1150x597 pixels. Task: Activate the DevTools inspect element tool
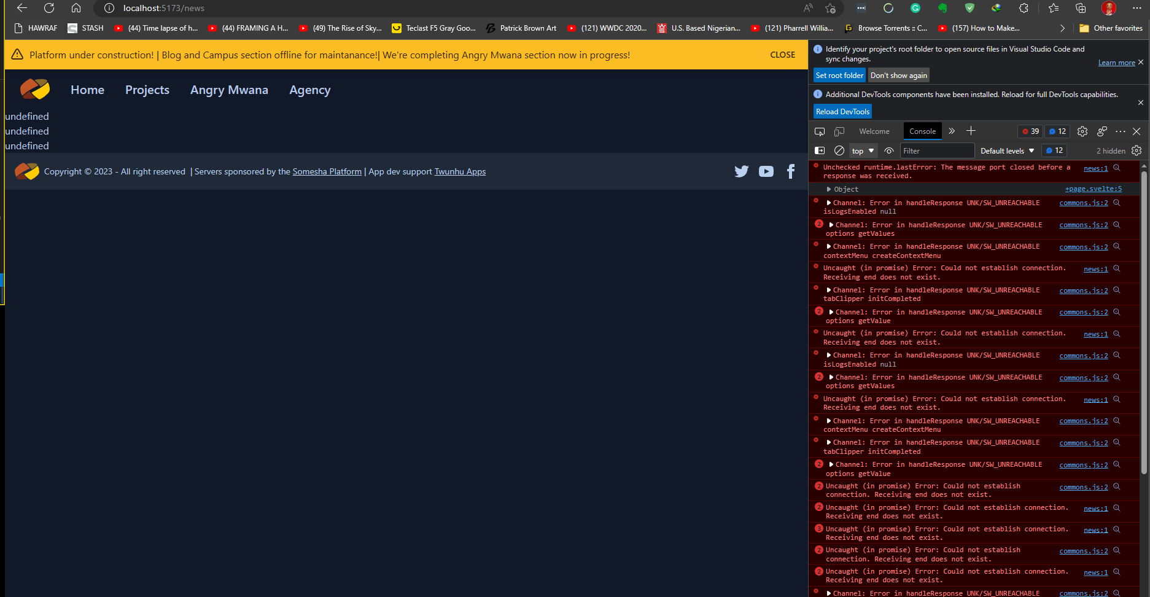point(820,131)
